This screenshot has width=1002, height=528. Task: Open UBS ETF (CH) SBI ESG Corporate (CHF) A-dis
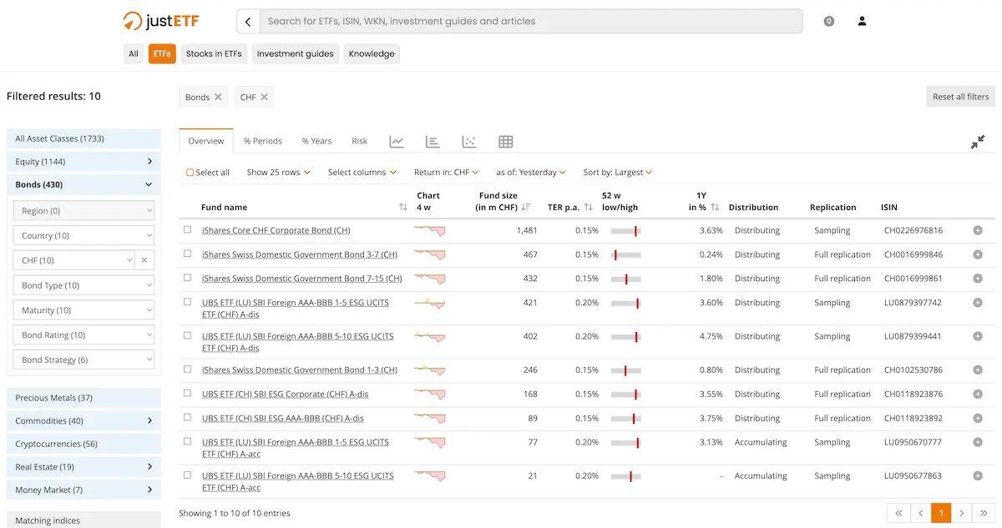[285, 394]
